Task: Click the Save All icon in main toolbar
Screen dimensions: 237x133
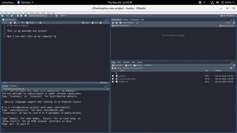Action: click(x=21, y=16)
